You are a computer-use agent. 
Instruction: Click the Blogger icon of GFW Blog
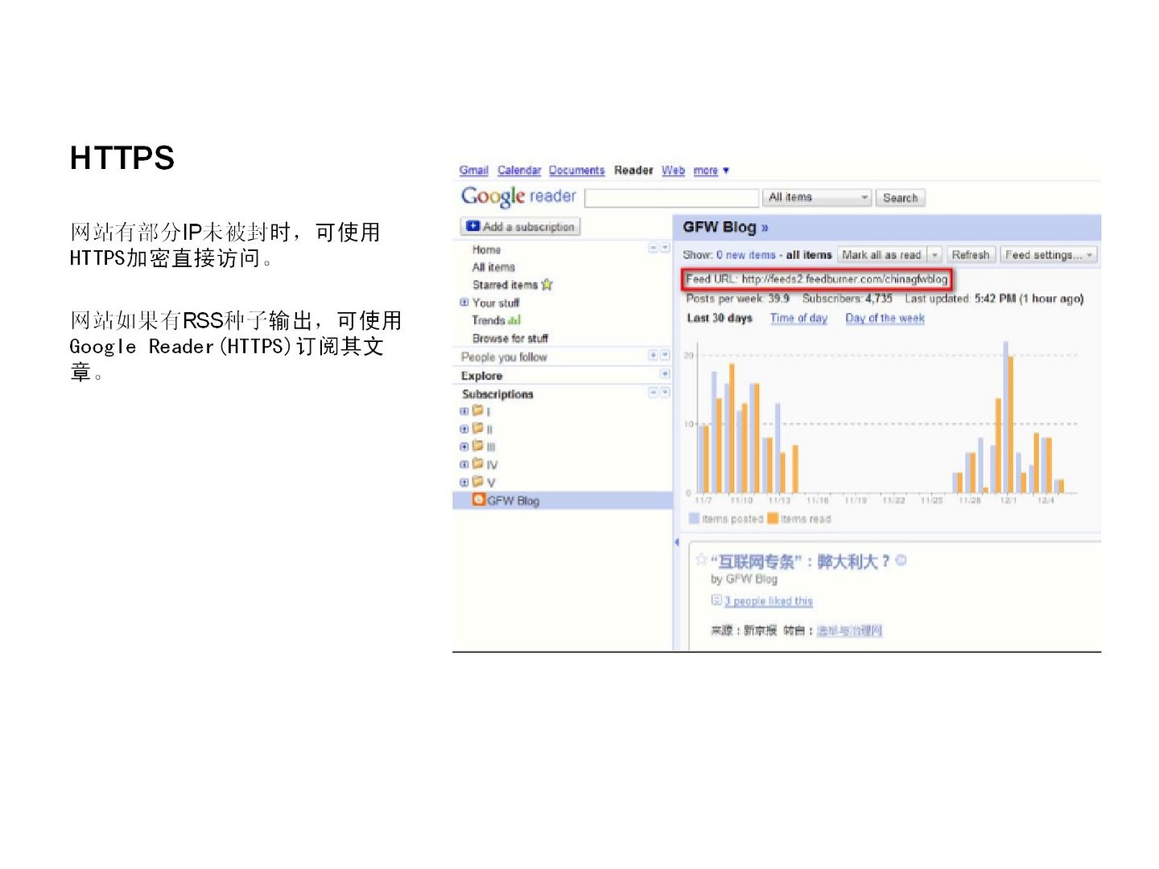tap(479, 500)
